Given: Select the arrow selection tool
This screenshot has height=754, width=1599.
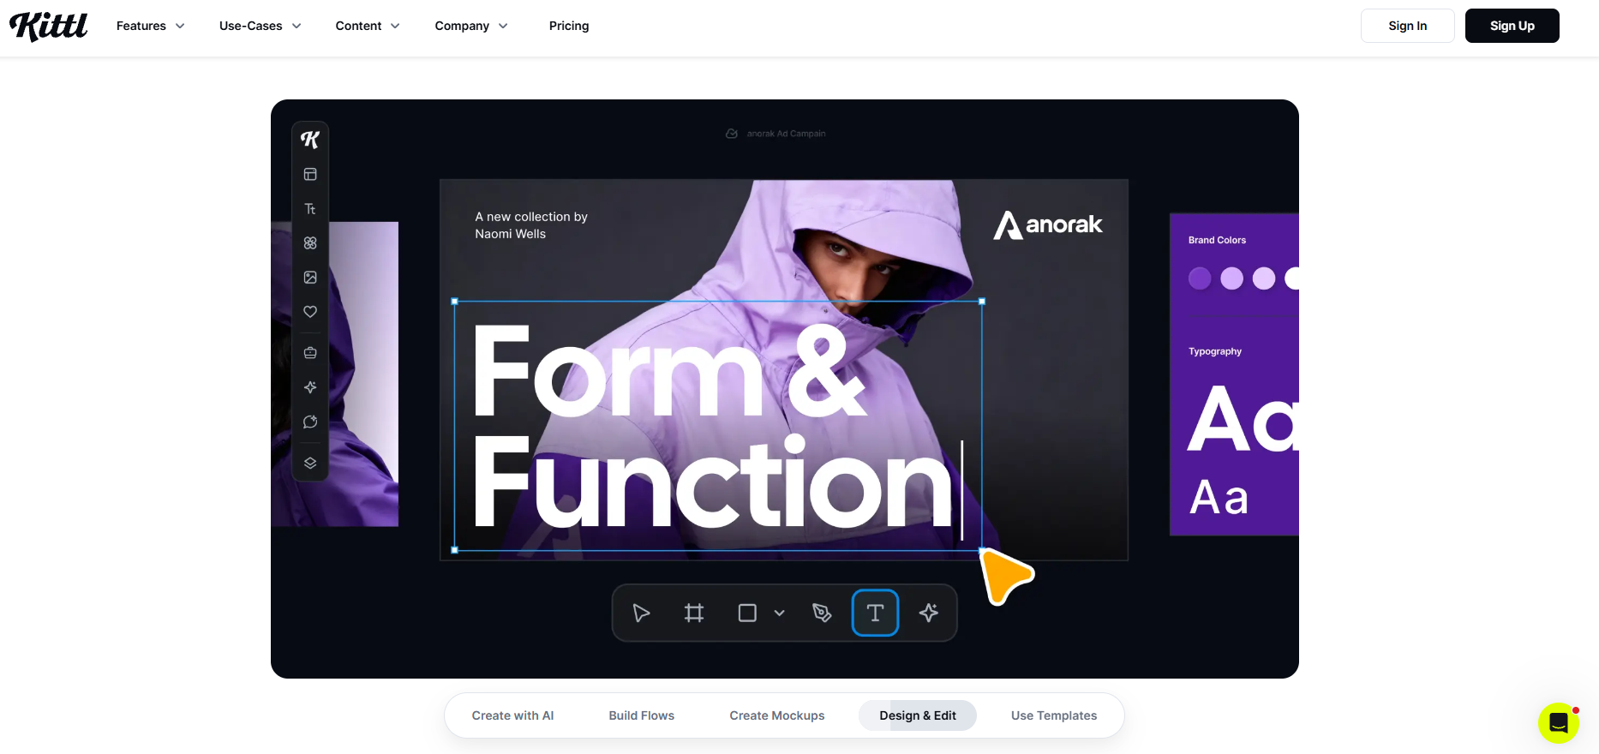Looking at the screenshot, I should click(641, 613).
